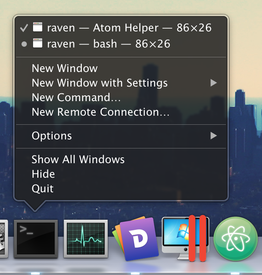Choose Show All Windows
This screenshot has height=275, width=262.
[x=78, y=159]
